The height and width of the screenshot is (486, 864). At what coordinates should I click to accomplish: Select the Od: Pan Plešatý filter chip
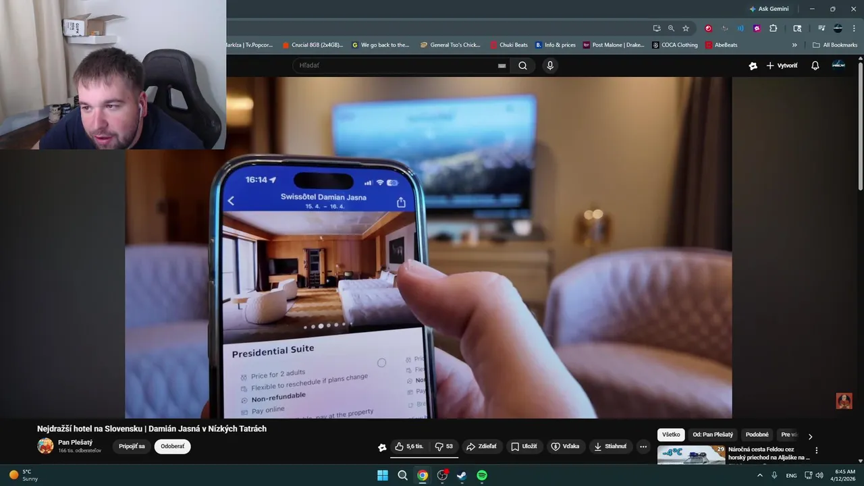(713, 435)
